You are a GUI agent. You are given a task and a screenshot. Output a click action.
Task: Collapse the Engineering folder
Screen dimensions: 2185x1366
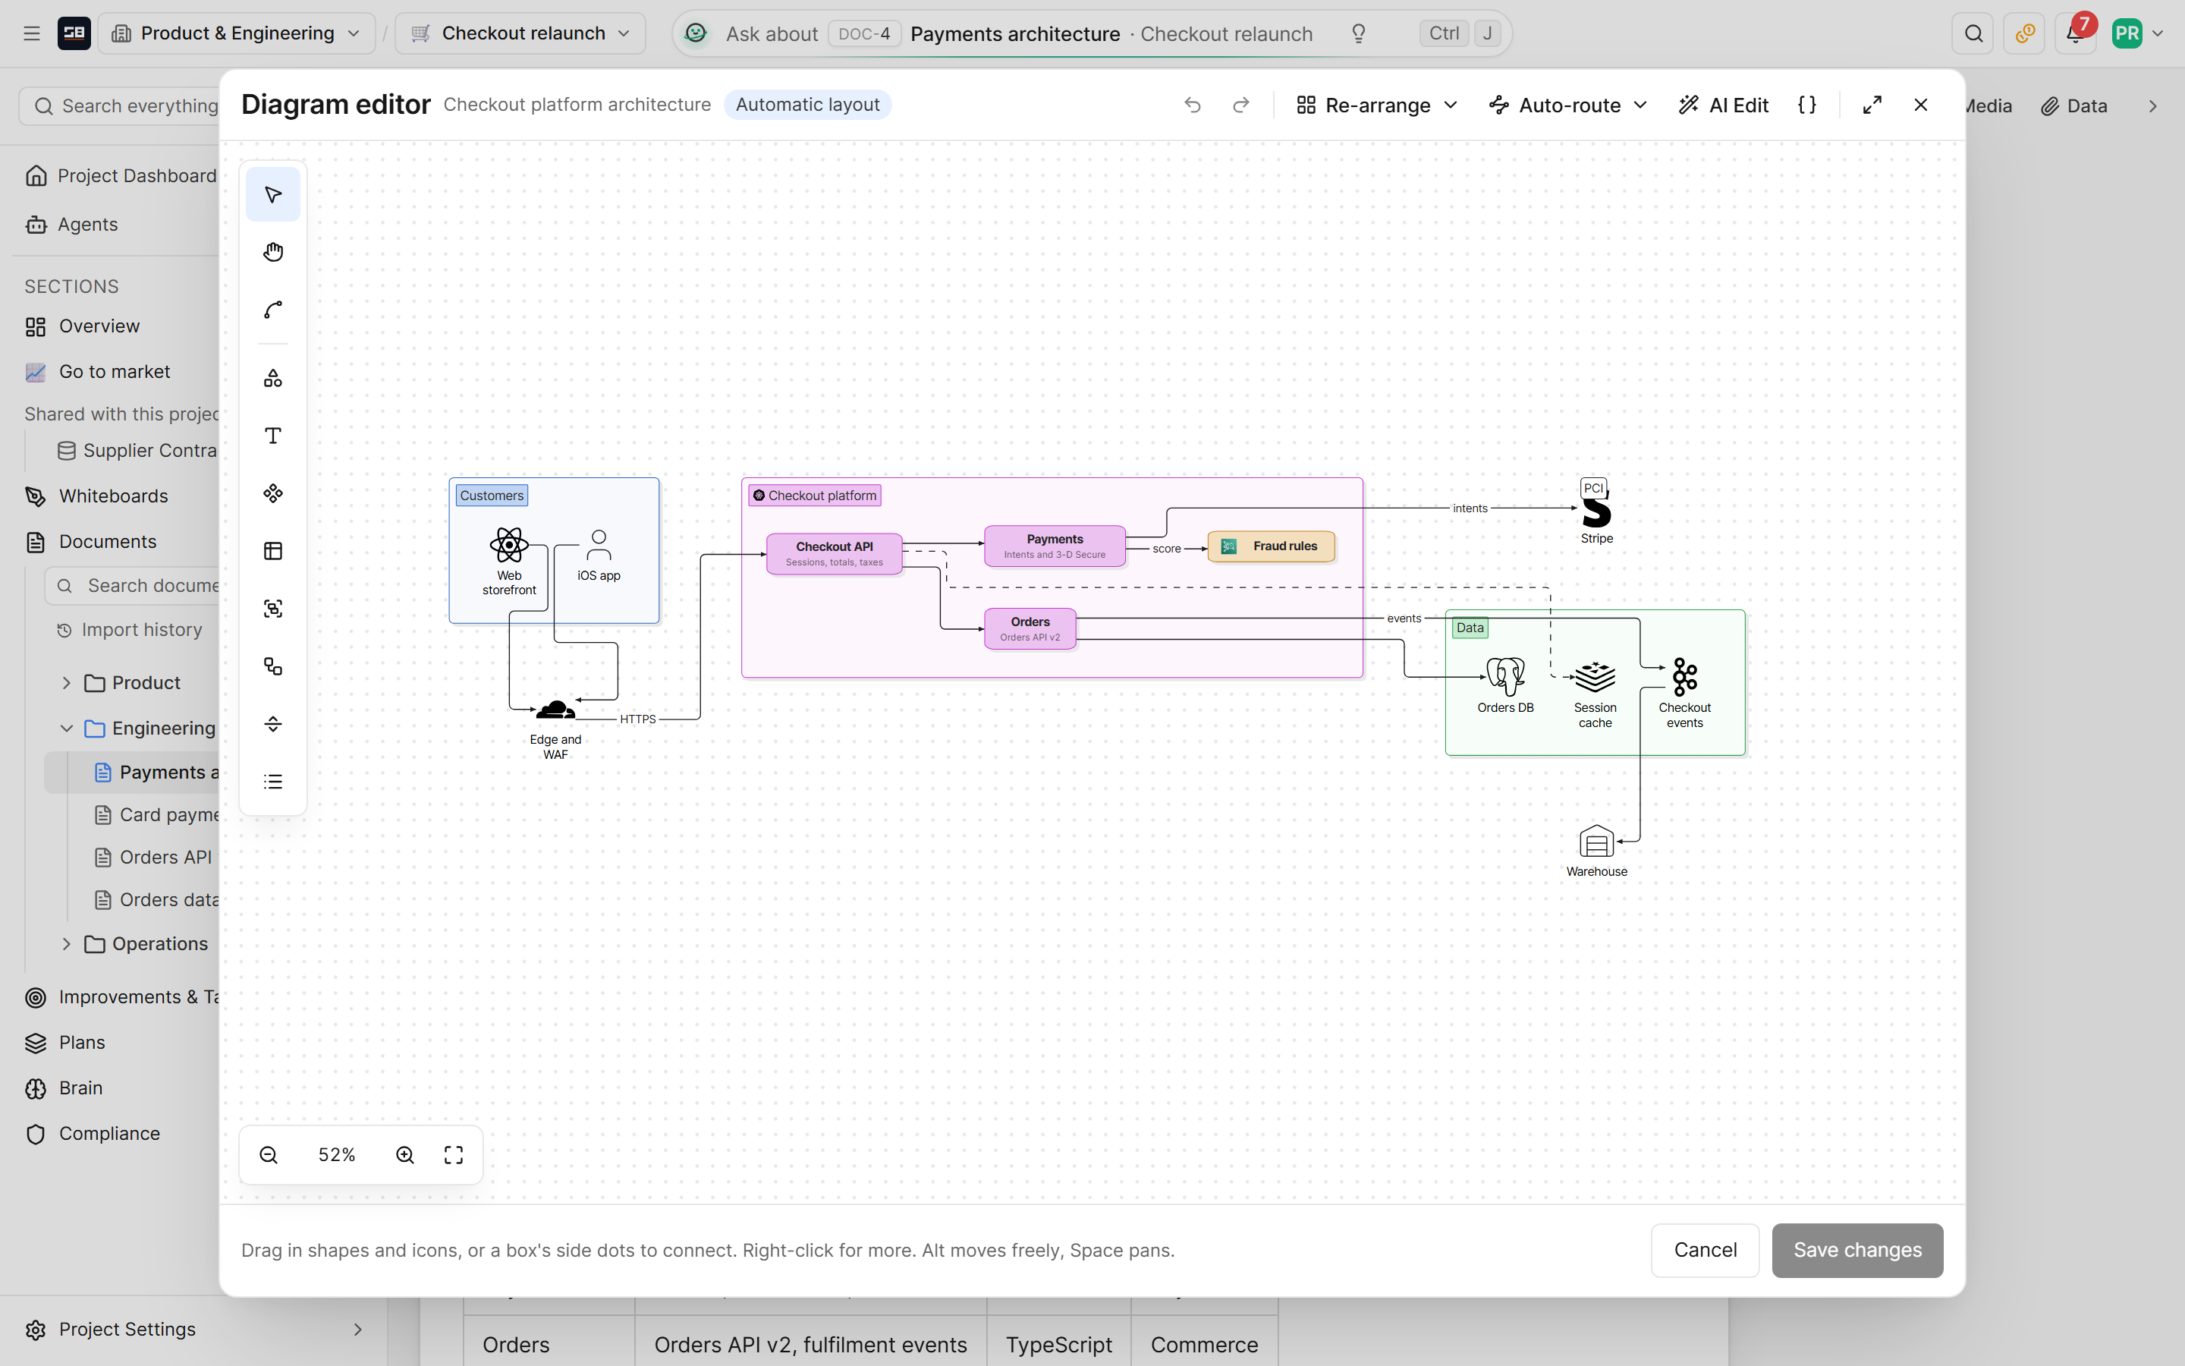(x=66, y=729)
